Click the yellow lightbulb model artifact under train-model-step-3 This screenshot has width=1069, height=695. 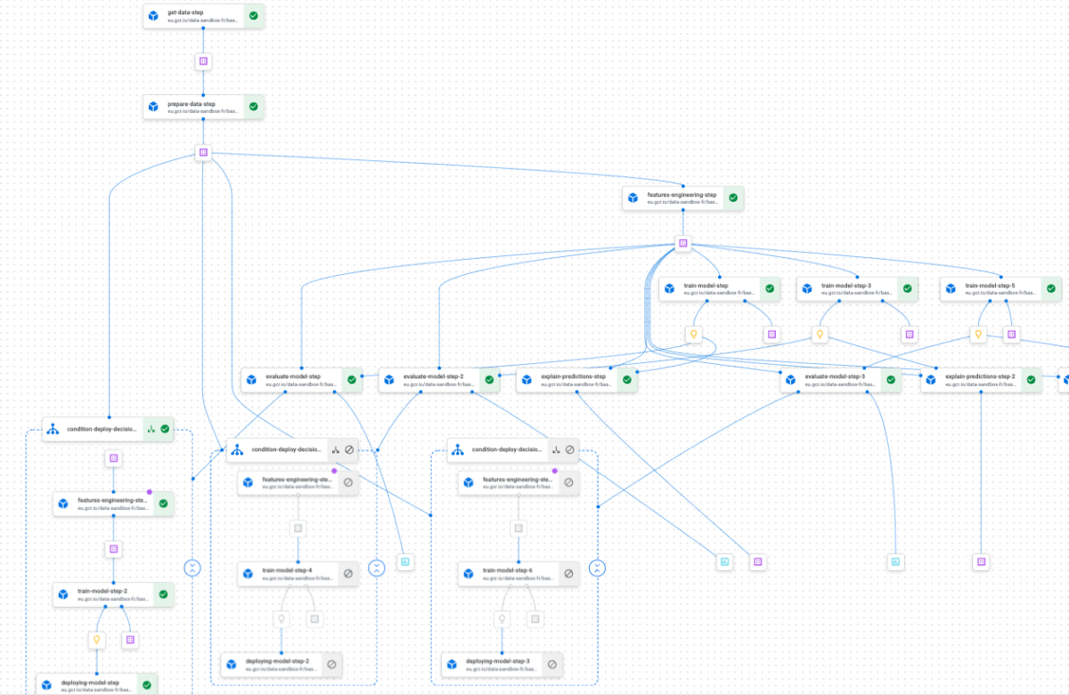(819, 335)
